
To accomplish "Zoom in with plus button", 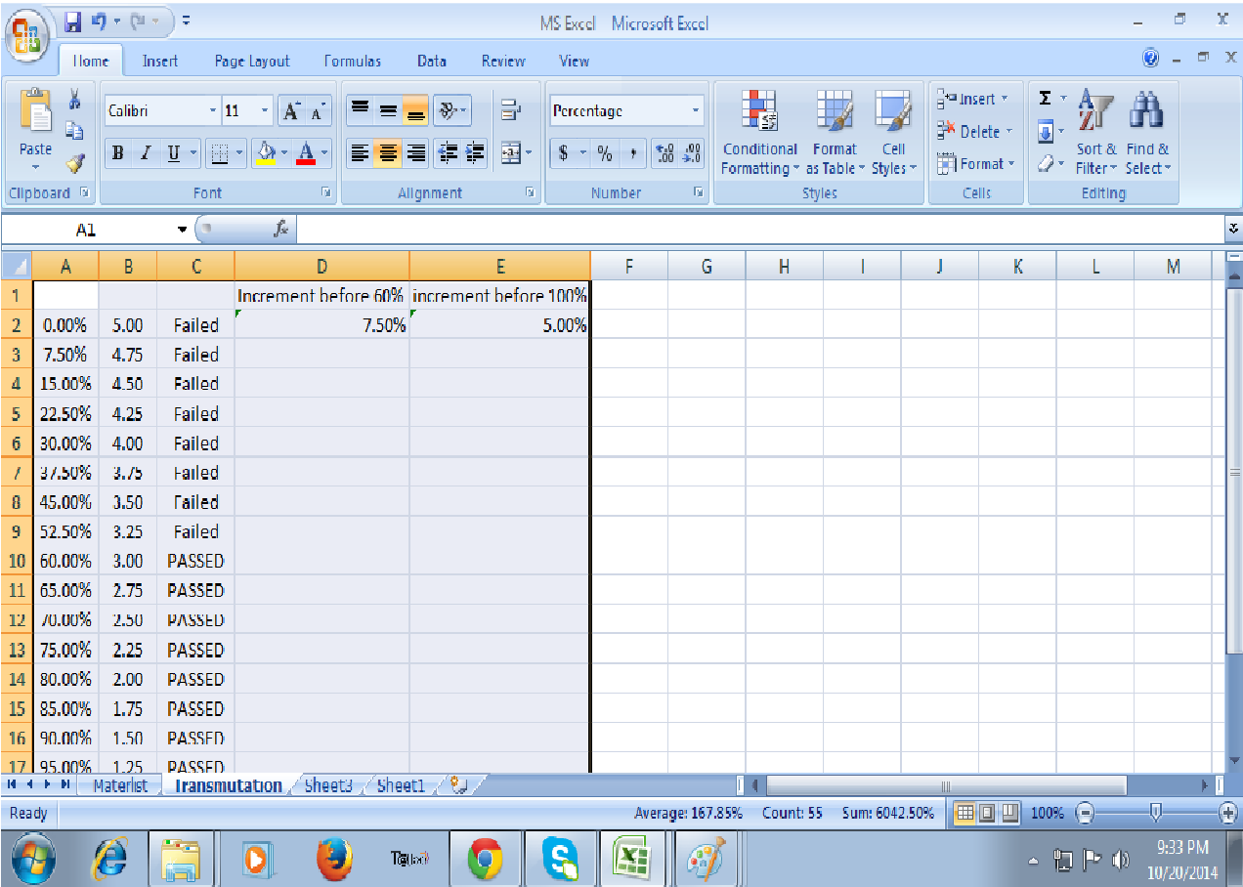I will (x=1228, y=813).
